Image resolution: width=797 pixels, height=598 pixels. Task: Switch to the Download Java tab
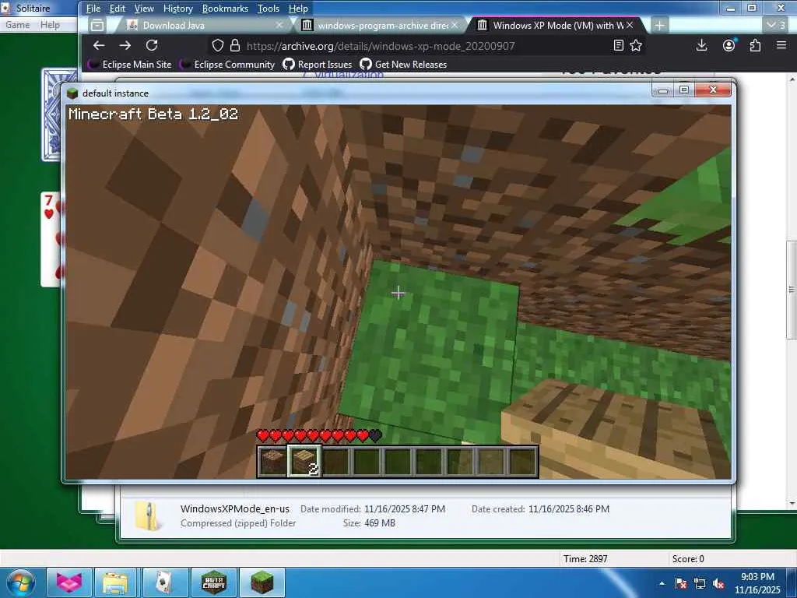point(203,26)
